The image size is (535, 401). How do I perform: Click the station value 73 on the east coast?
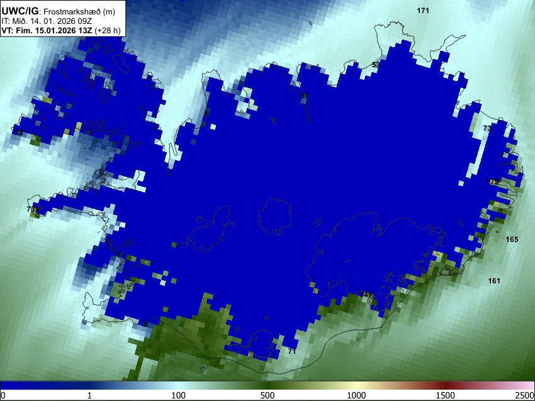(x=487, y=128)
